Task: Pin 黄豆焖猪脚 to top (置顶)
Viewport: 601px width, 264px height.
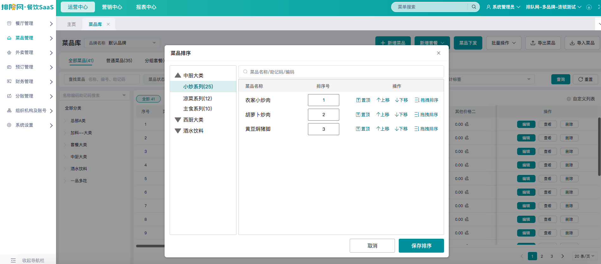Action: coord(363,129)
